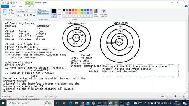Viewport: 189px width, 106px height.
Task: Click the Text Tools contextual tab header
Action: [x=29, y=3]
